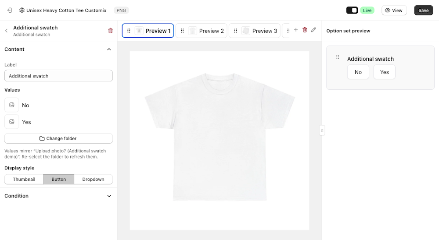Click the Preview 2 t-shirt thumbnail
The height and width of the screenshot is (240, 439).
193,31
